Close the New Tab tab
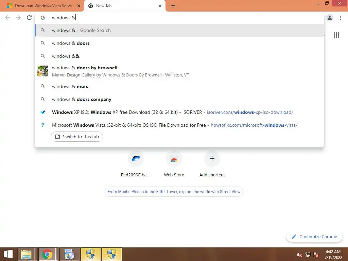The height and width of the screenshot is (261, 348). point(160,6)
